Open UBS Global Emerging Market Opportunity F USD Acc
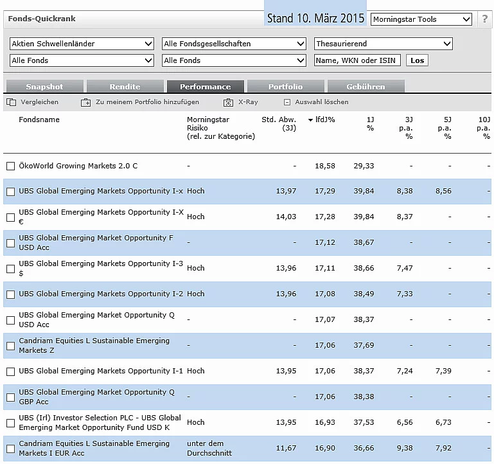The image size is (494, 464). [x=96, y=242]
